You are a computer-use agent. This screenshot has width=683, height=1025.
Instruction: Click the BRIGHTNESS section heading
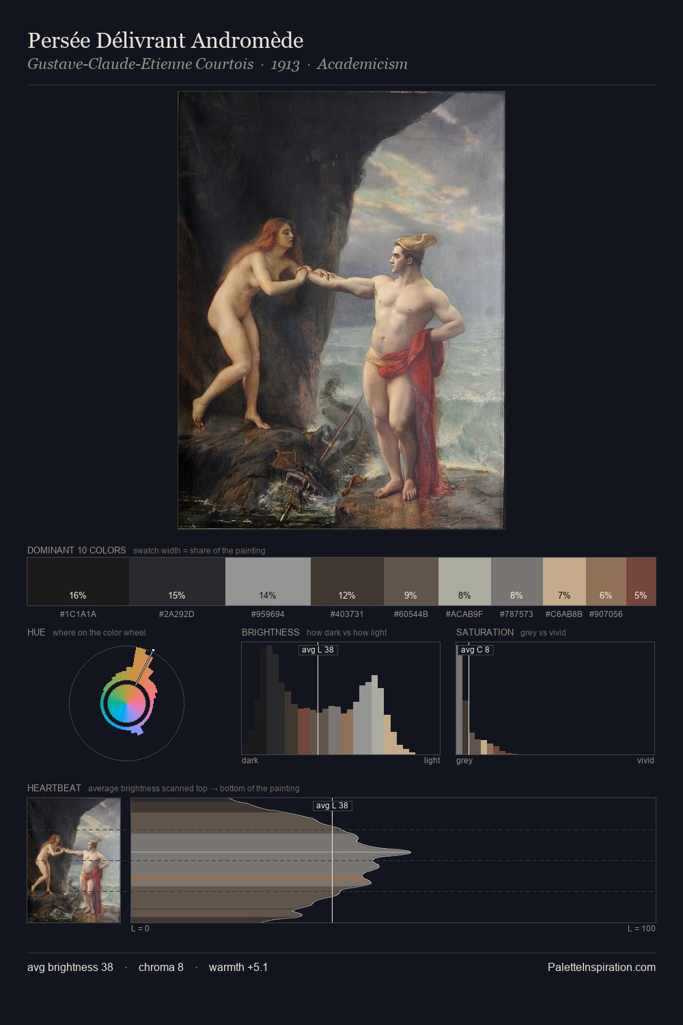270,632
